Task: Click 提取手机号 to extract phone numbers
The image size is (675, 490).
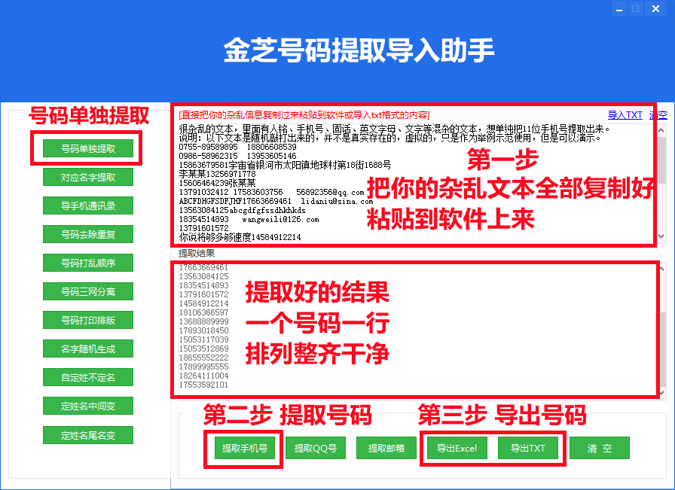Action: click(245, 449)
